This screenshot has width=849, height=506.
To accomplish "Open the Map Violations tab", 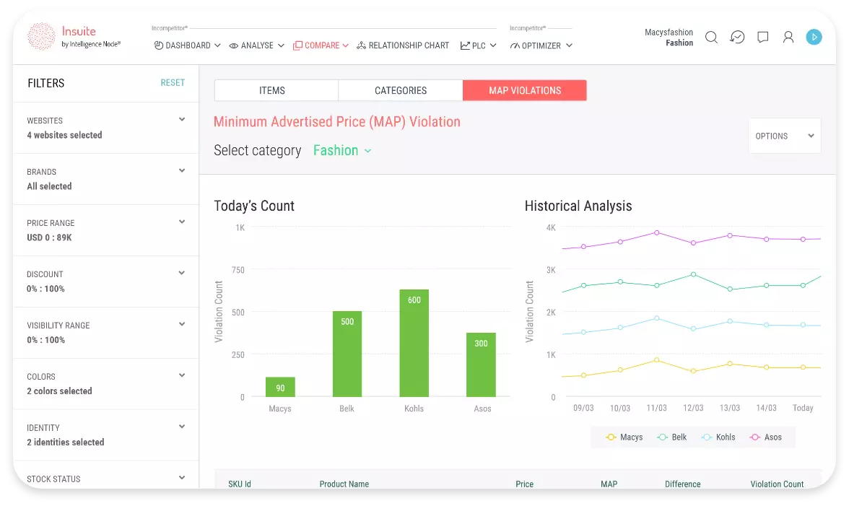I will point(524,90).
